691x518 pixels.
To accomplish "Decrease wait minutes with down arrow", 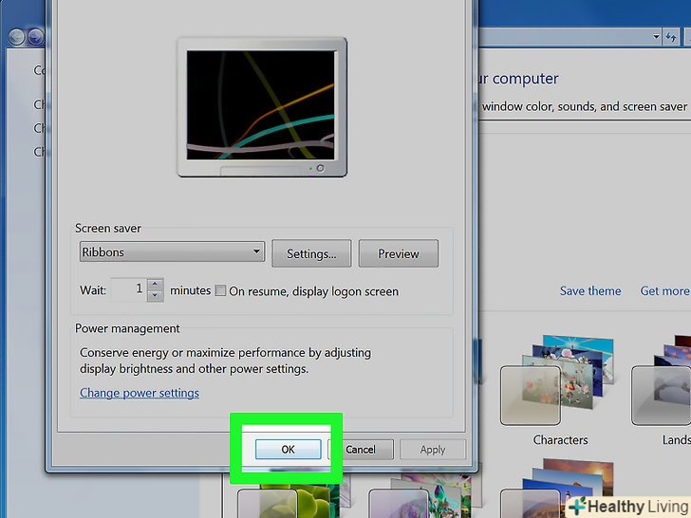I will (x=156, y=296).
